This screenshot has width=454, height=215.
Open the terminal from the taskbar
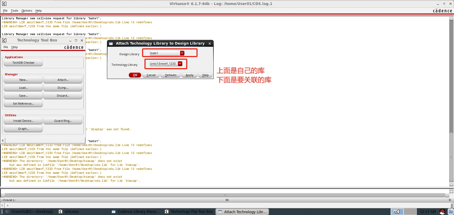click(x=29, y=212)
